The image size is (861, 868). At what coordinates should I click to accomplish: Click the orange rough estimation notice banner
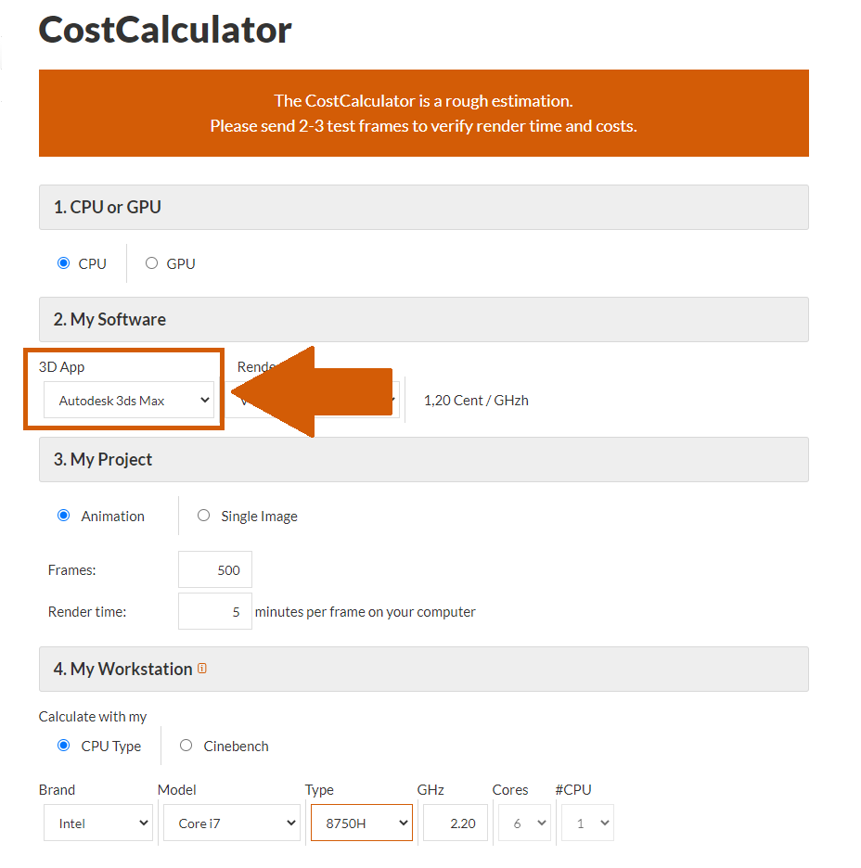(x=424, y=113)
